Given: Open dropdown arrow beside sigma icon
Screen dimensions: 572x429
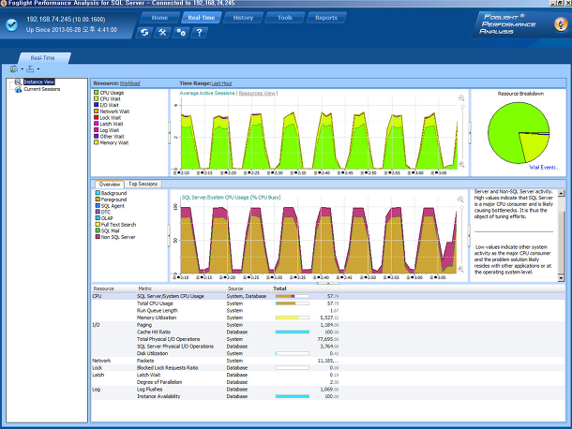Looking at the screenshot, I should coord(38,69).
